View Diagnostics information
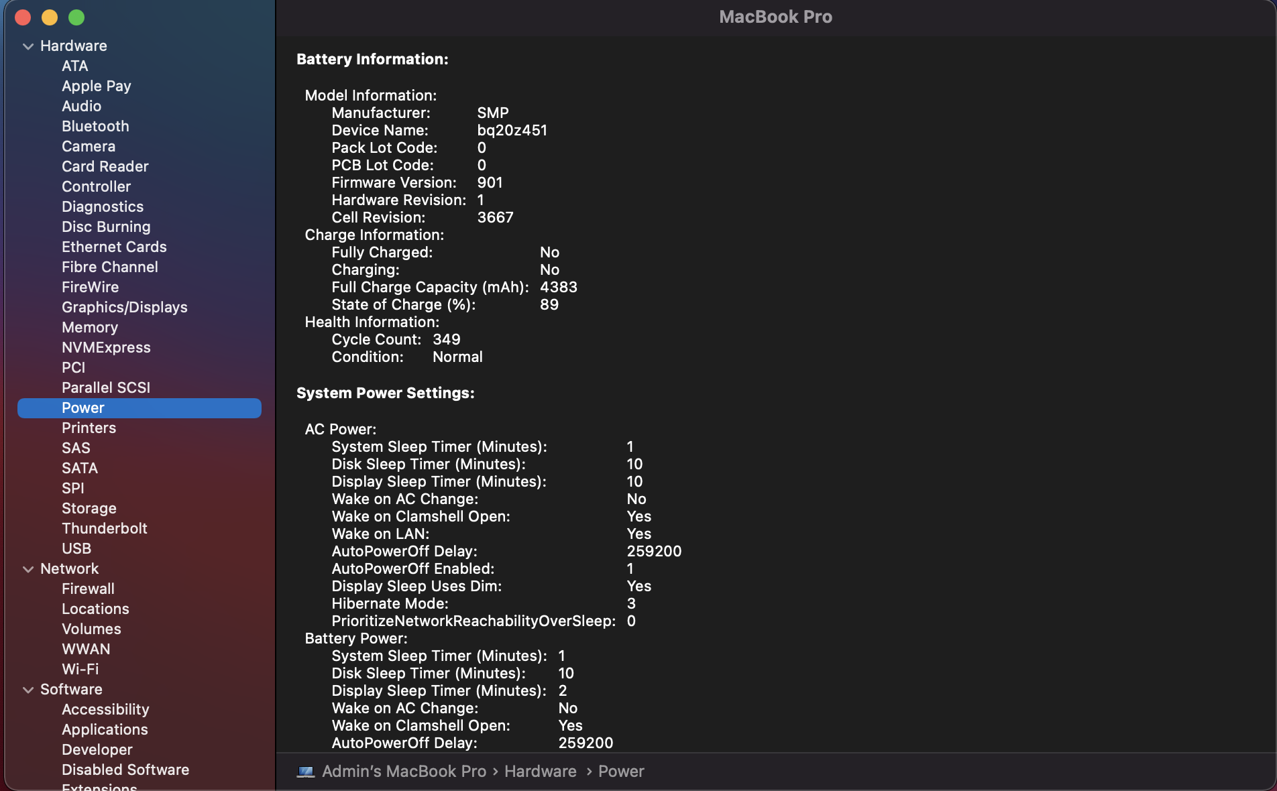1277x791 pixels. click(x=103, y=206)
